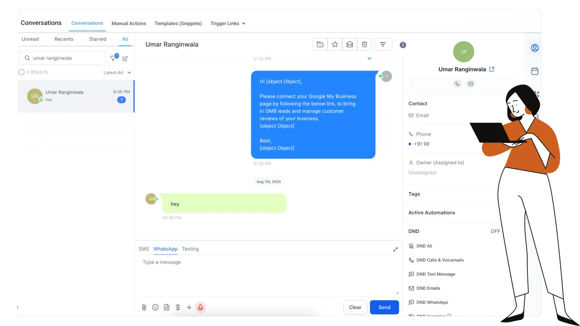The image size is (580, 326).
Task: Compose new message with pencil icon
Action: (x=125, y=58)
